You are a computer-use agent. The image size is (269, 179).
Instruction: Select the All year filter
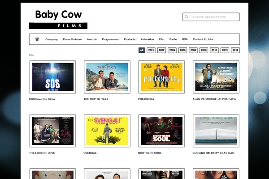click(x=142, y=50)
